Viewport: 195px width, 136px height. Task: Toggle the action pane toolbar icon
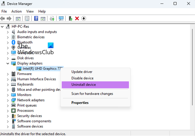coord(43,19)
